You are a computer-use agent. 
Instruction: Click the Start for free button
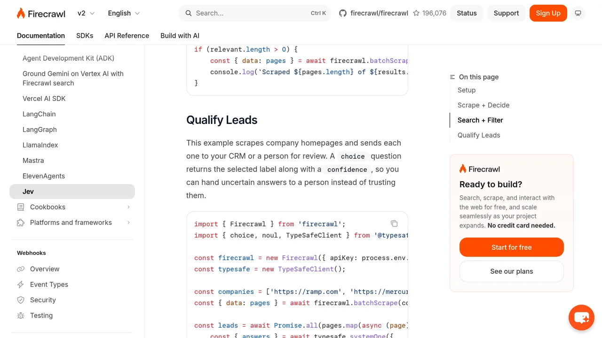pos(512,247)
